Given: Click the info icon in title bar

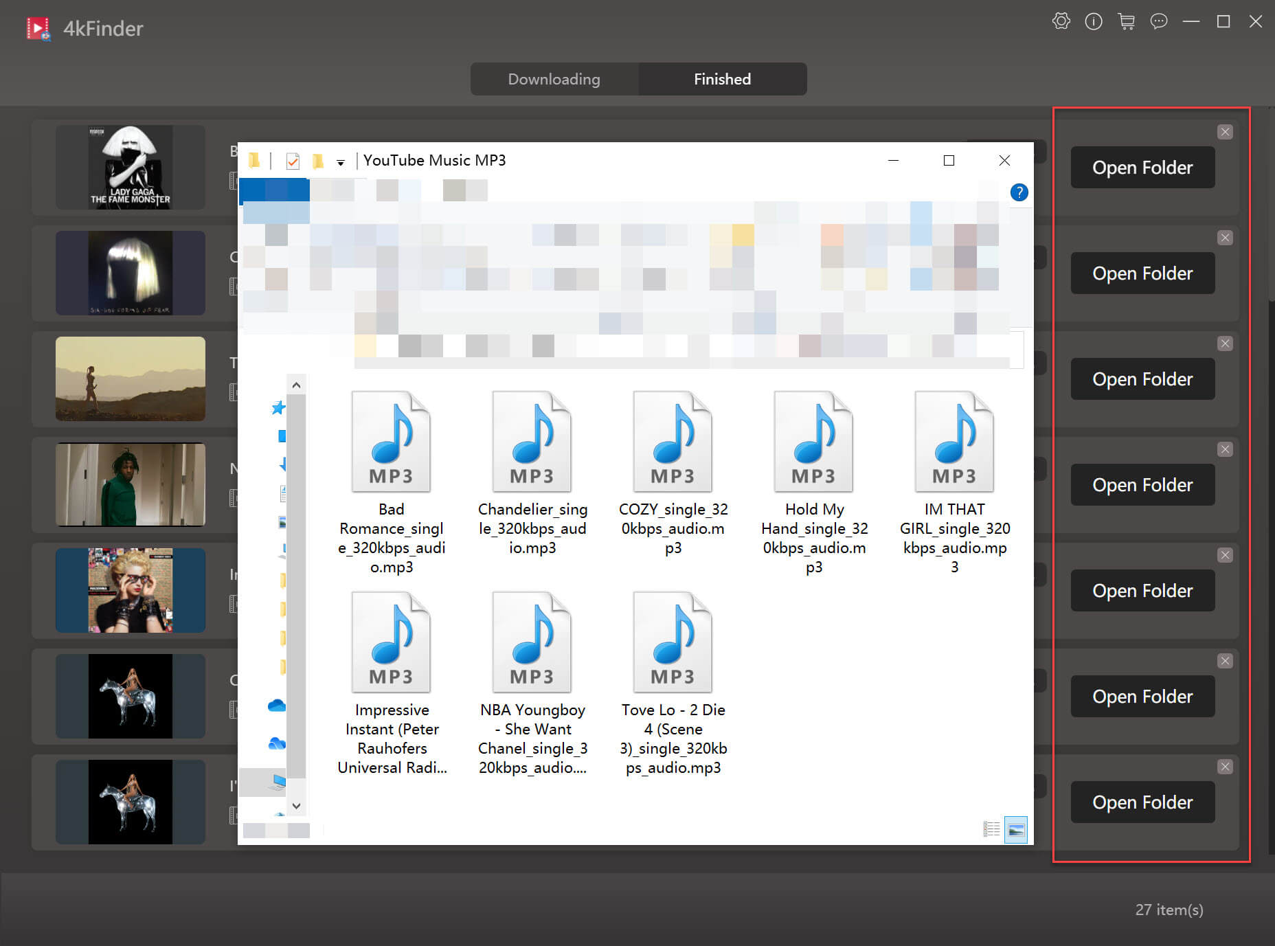Looking at the screenshot, I should click(x=1093, y=21).
